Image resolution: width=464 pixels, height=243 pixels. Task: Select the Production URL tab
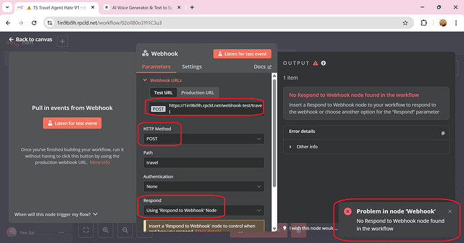click(x=198, y=93)
